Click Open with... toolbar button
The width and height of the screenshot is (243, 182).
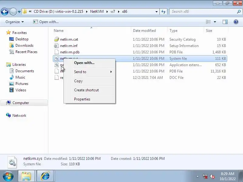(x=46, y=22)
